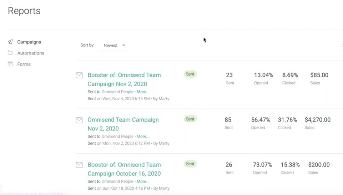Click 'Sent on Wed, Nov 4, 2020 6:15 PM' text
Screen dimensions: 343x195
(118, 99)
